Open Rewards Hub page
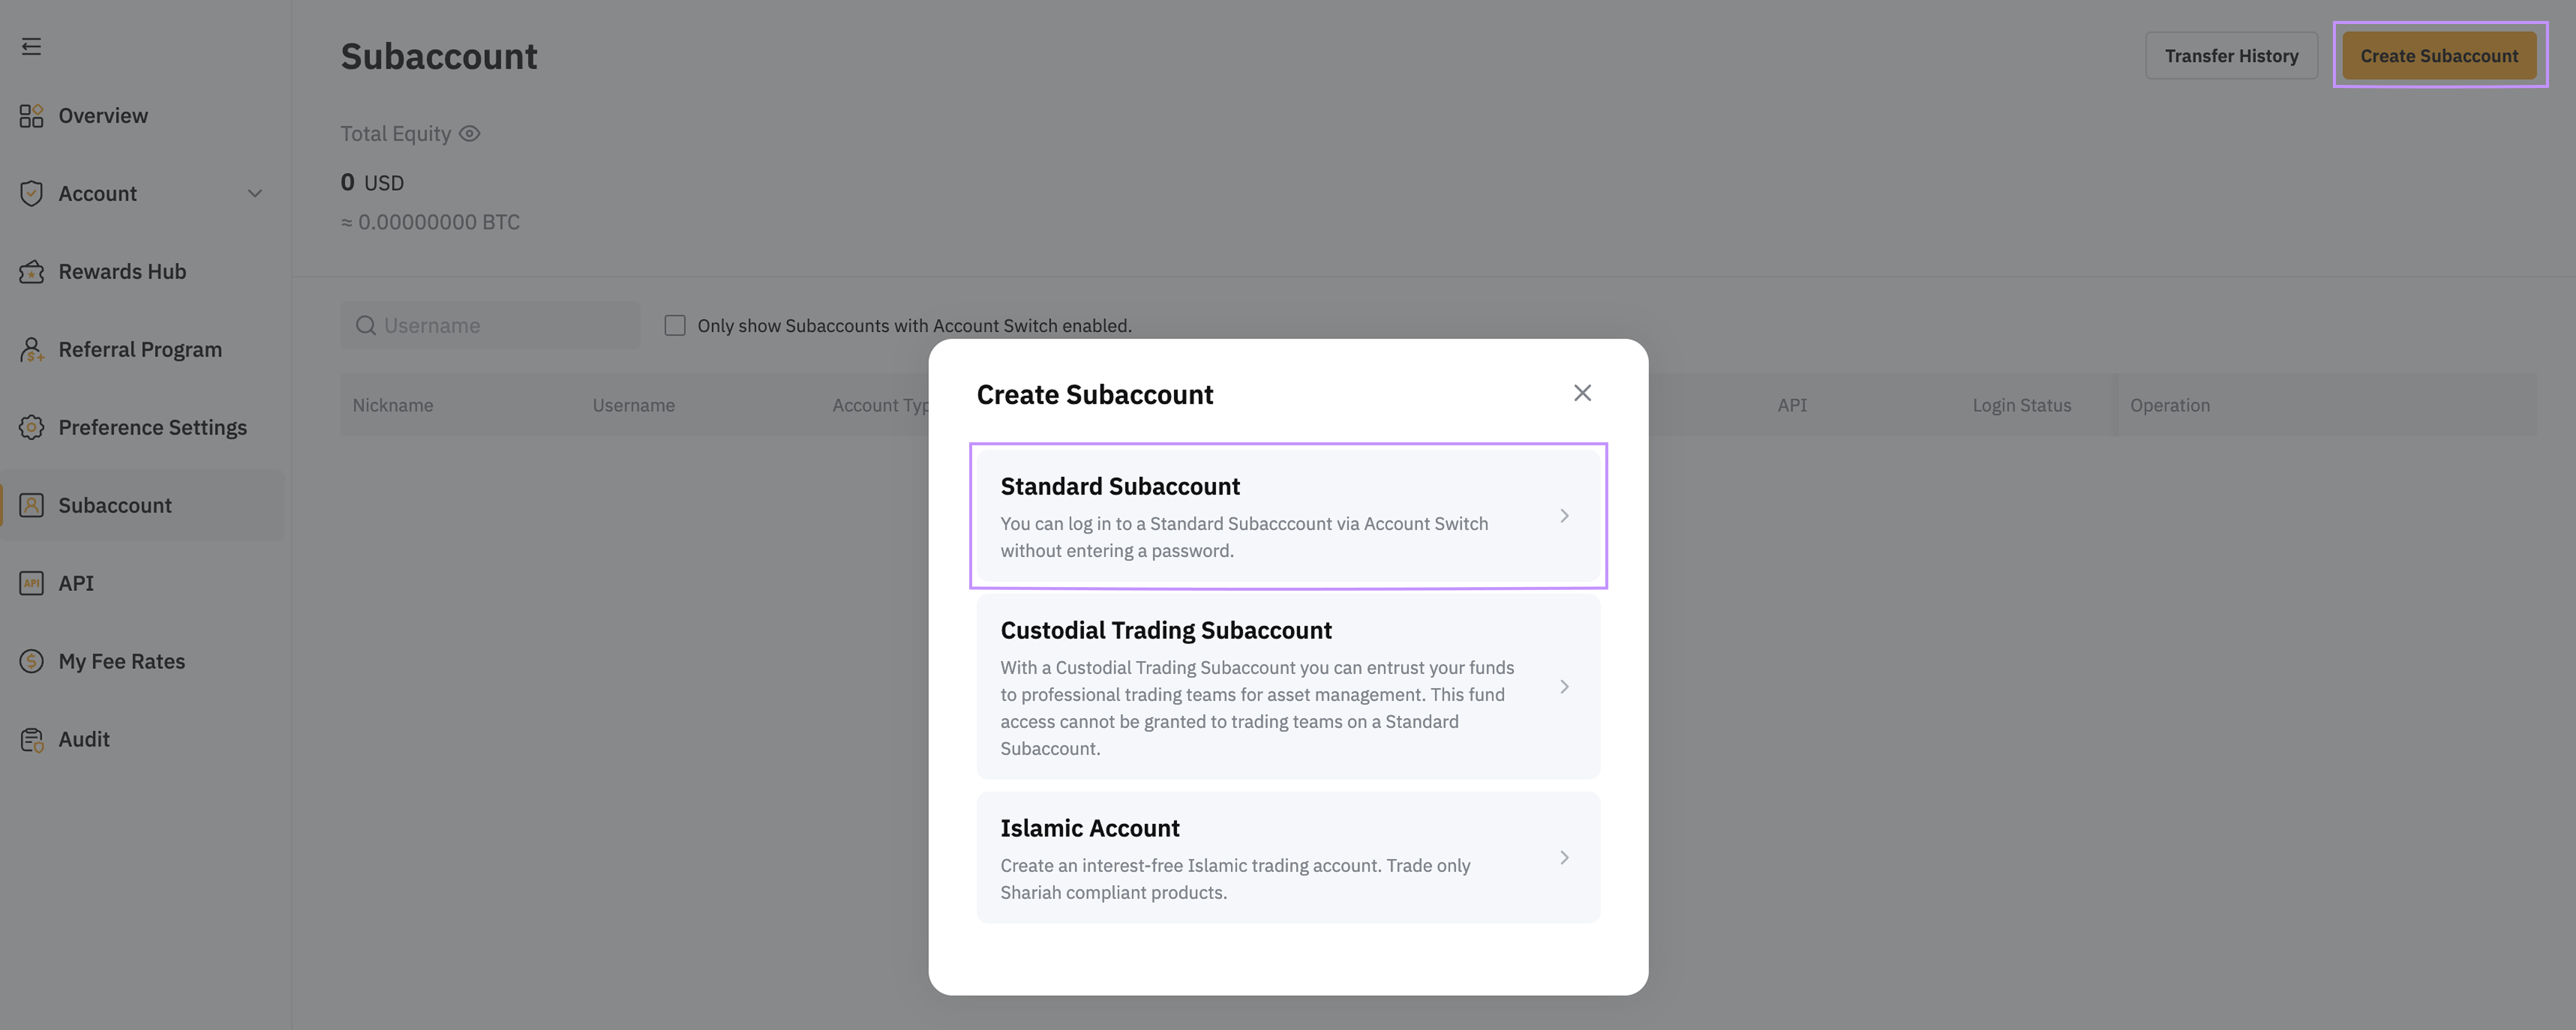The height and width of the screenshot is (1030, 2576). click(x=122, y=272)
